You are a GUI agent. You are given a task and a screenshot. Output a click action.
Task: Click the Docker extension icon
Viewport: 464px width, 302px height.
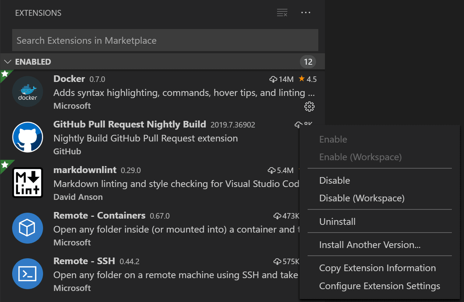coord(28,91)
